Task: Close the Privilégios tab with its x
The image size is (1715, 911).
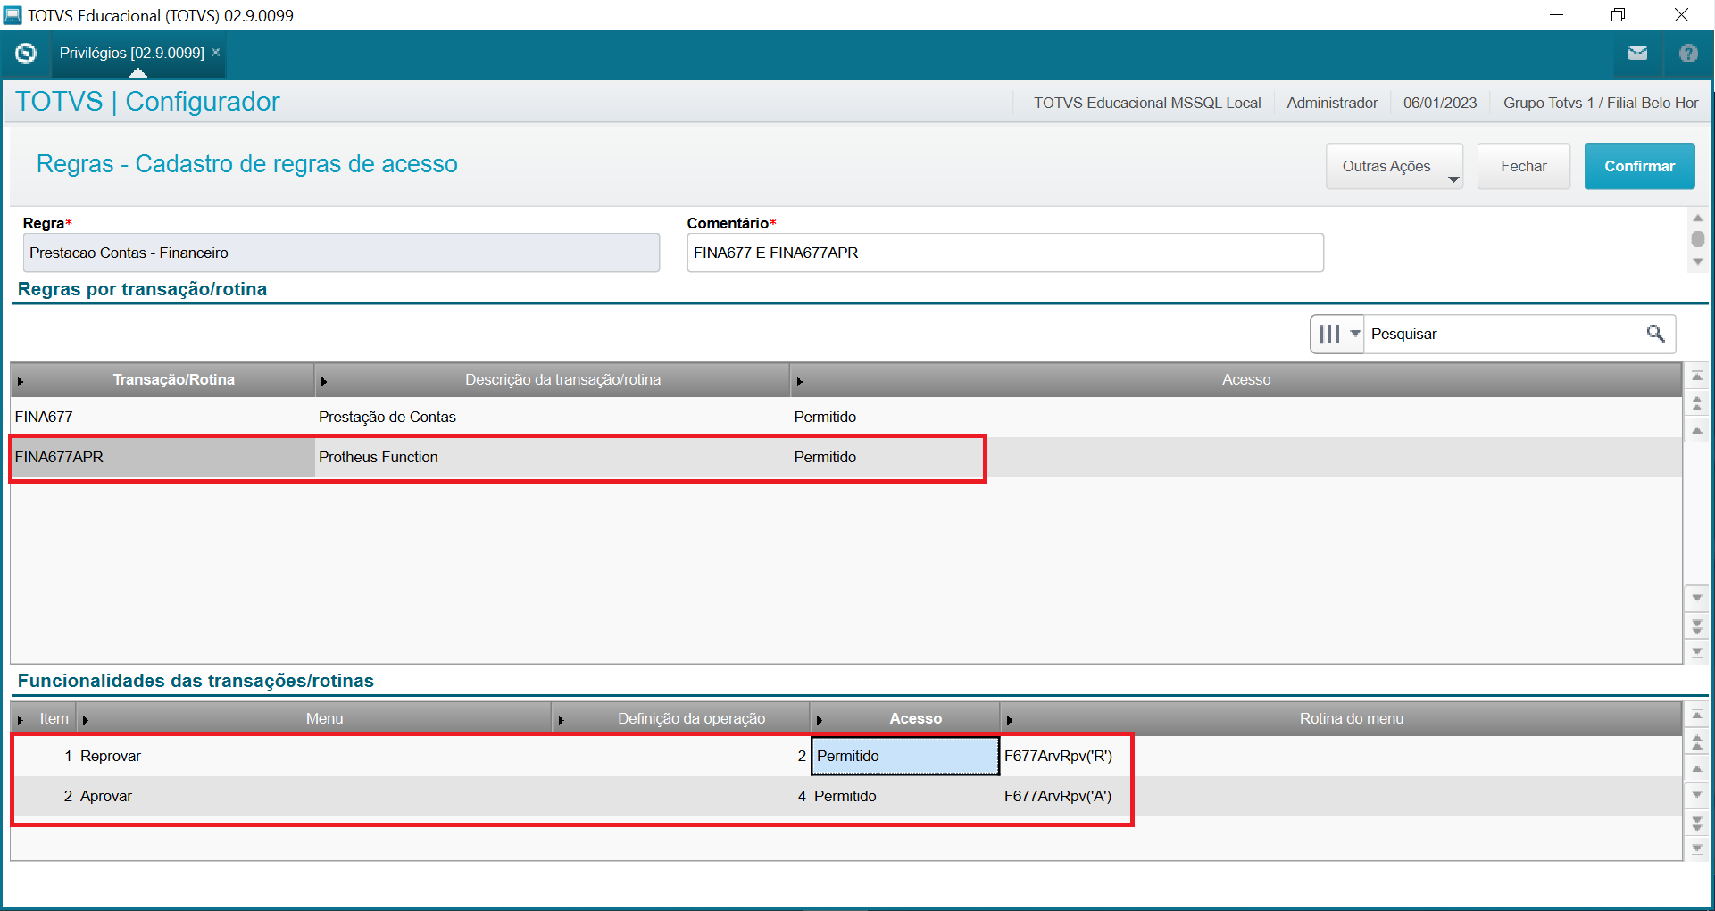Action: (x=216, y=53)
